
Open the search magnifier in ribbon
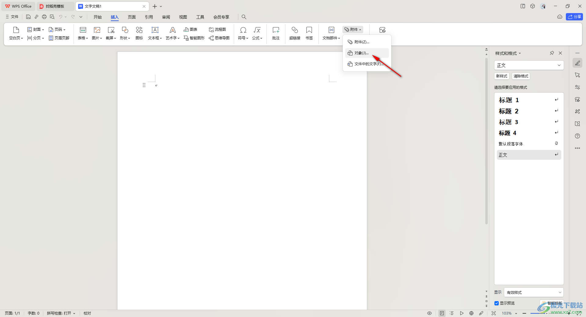(x=244, y=17)
